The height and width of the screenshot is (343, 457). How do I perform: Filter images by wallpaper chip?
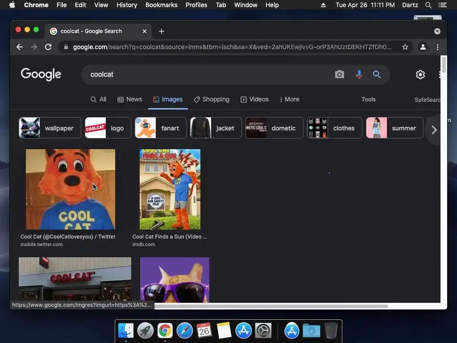click(50, 128)
